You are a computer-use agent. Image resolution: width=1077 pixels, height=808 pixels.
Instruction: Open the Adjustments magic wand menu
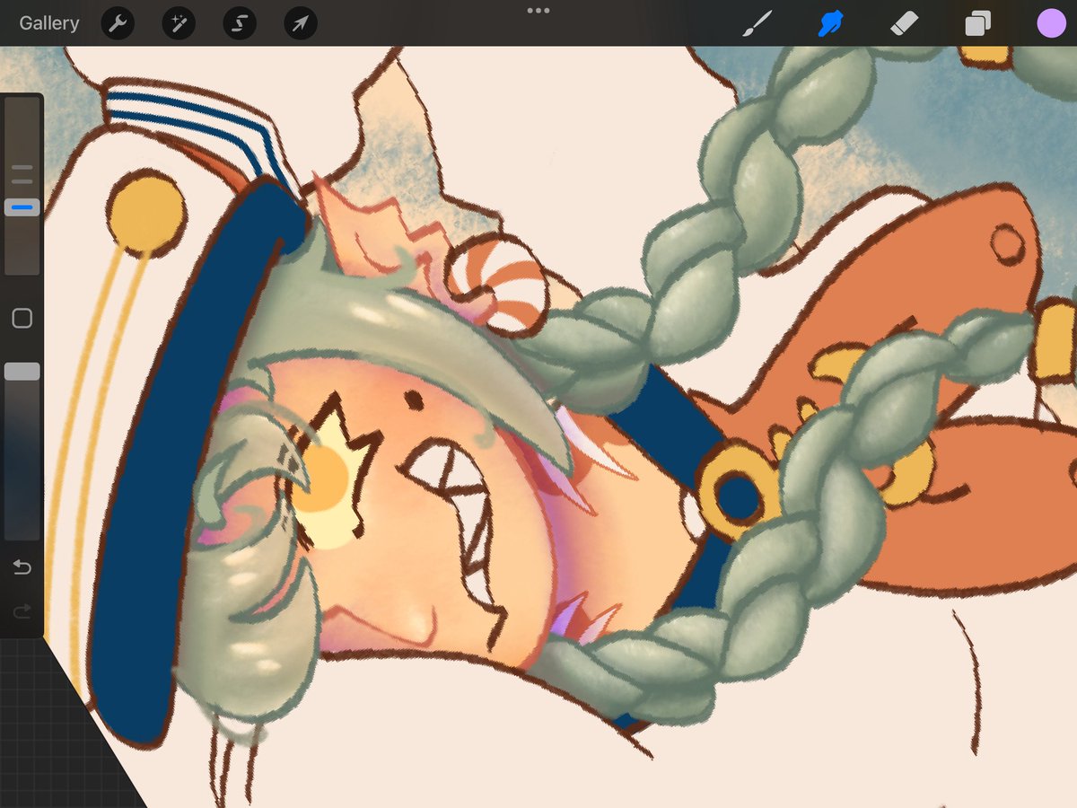coord(179,23)
